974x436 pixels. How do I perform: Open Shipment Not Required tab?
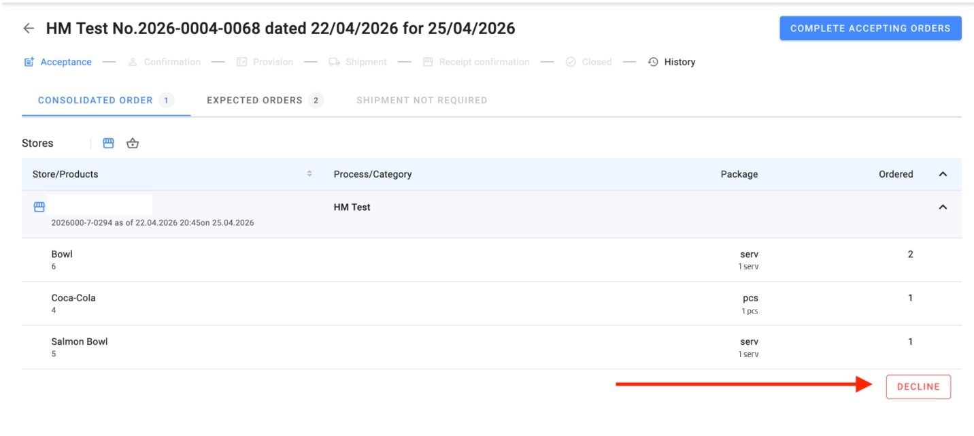422,101
